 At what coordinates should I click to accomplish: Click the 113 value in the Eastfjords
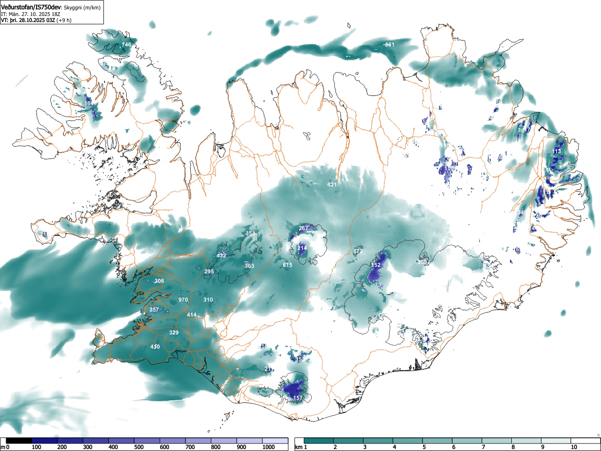pos(557,151)
